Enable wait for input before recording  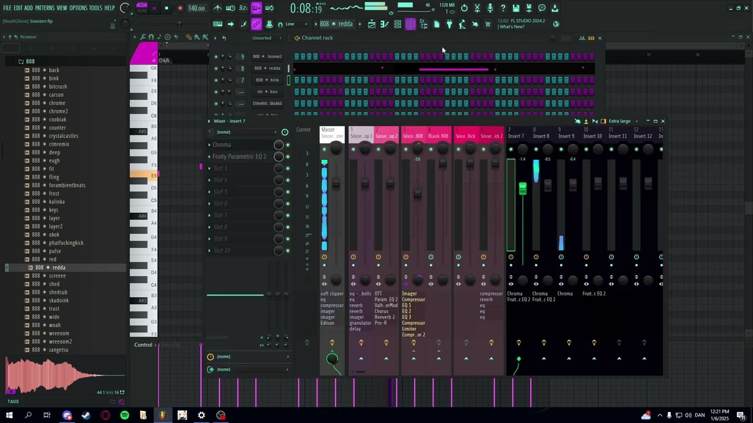pyautogui.click(x=231, y=8)
